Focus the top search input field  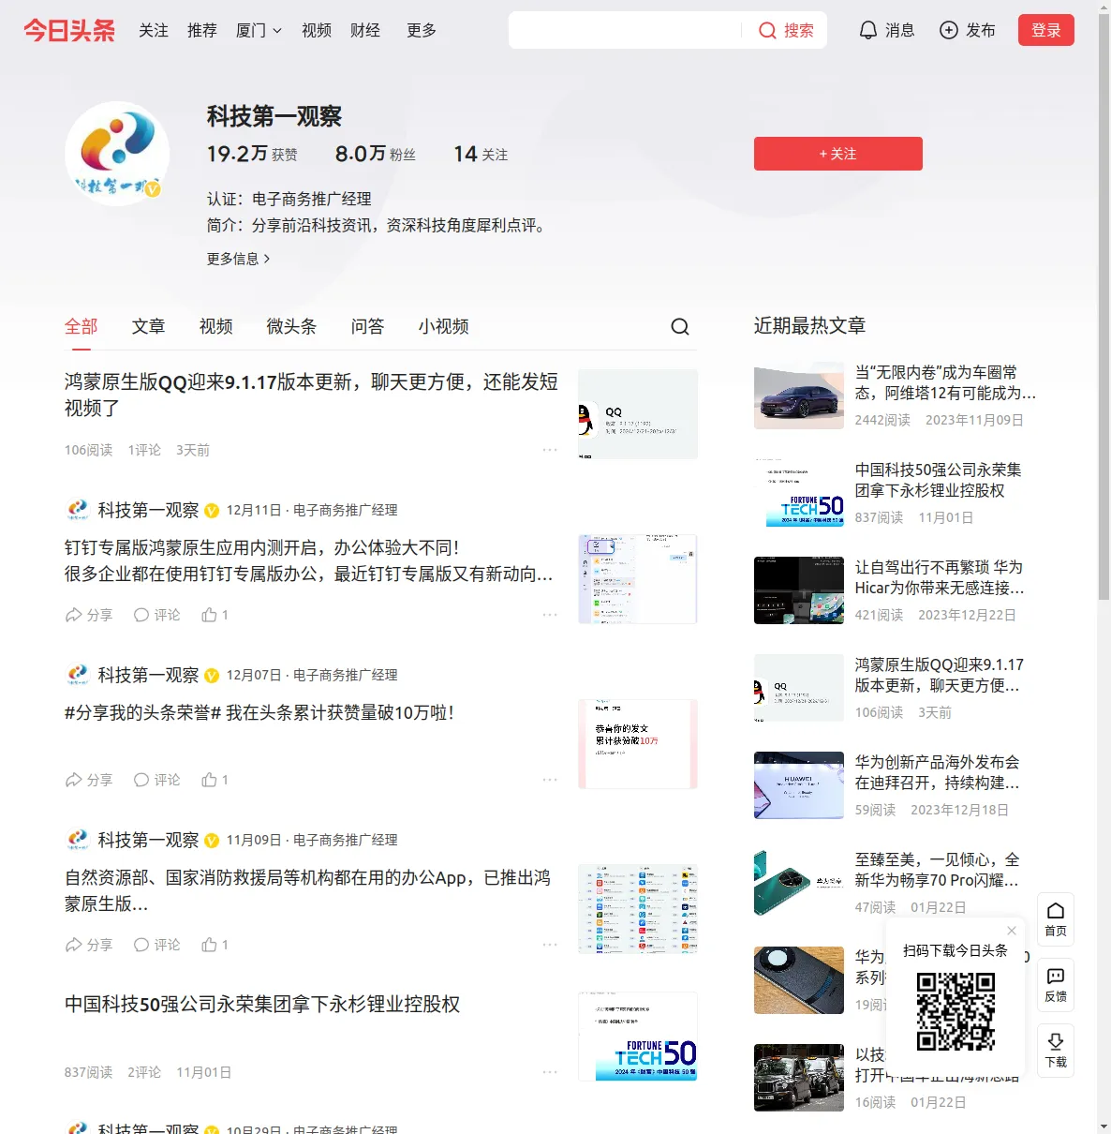click(626, 30)
